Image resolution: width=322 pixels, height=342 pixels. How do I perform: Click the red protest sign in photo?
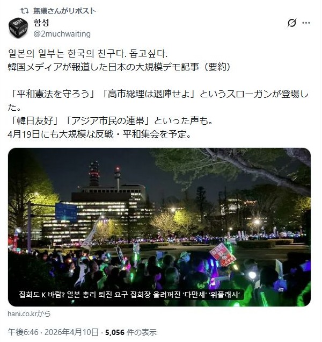(x=223, y=255)
